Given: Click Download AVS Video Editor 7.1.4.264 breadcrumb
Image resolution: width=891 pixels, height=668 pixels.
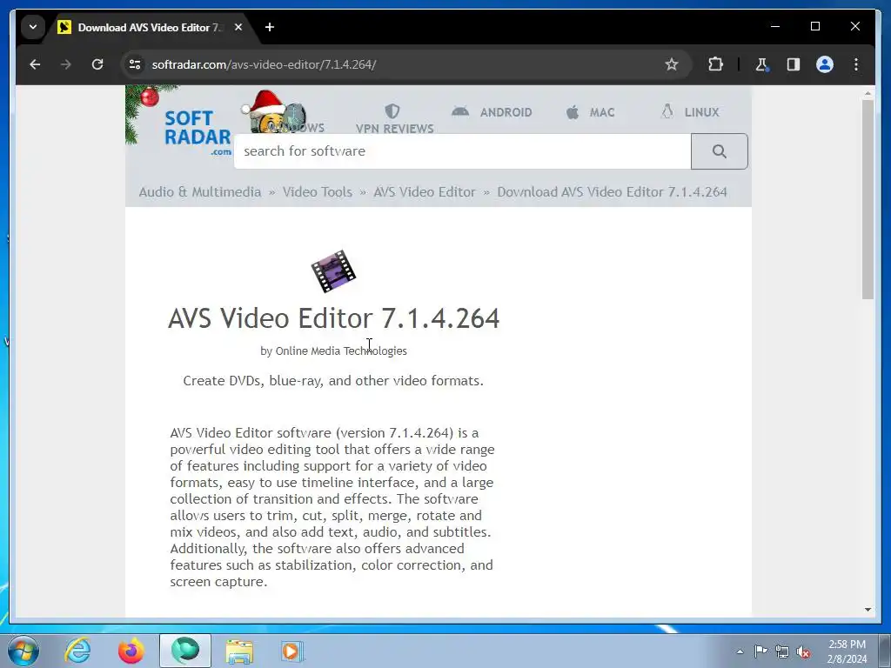Looking at the screenshot, I should [612, 192].
